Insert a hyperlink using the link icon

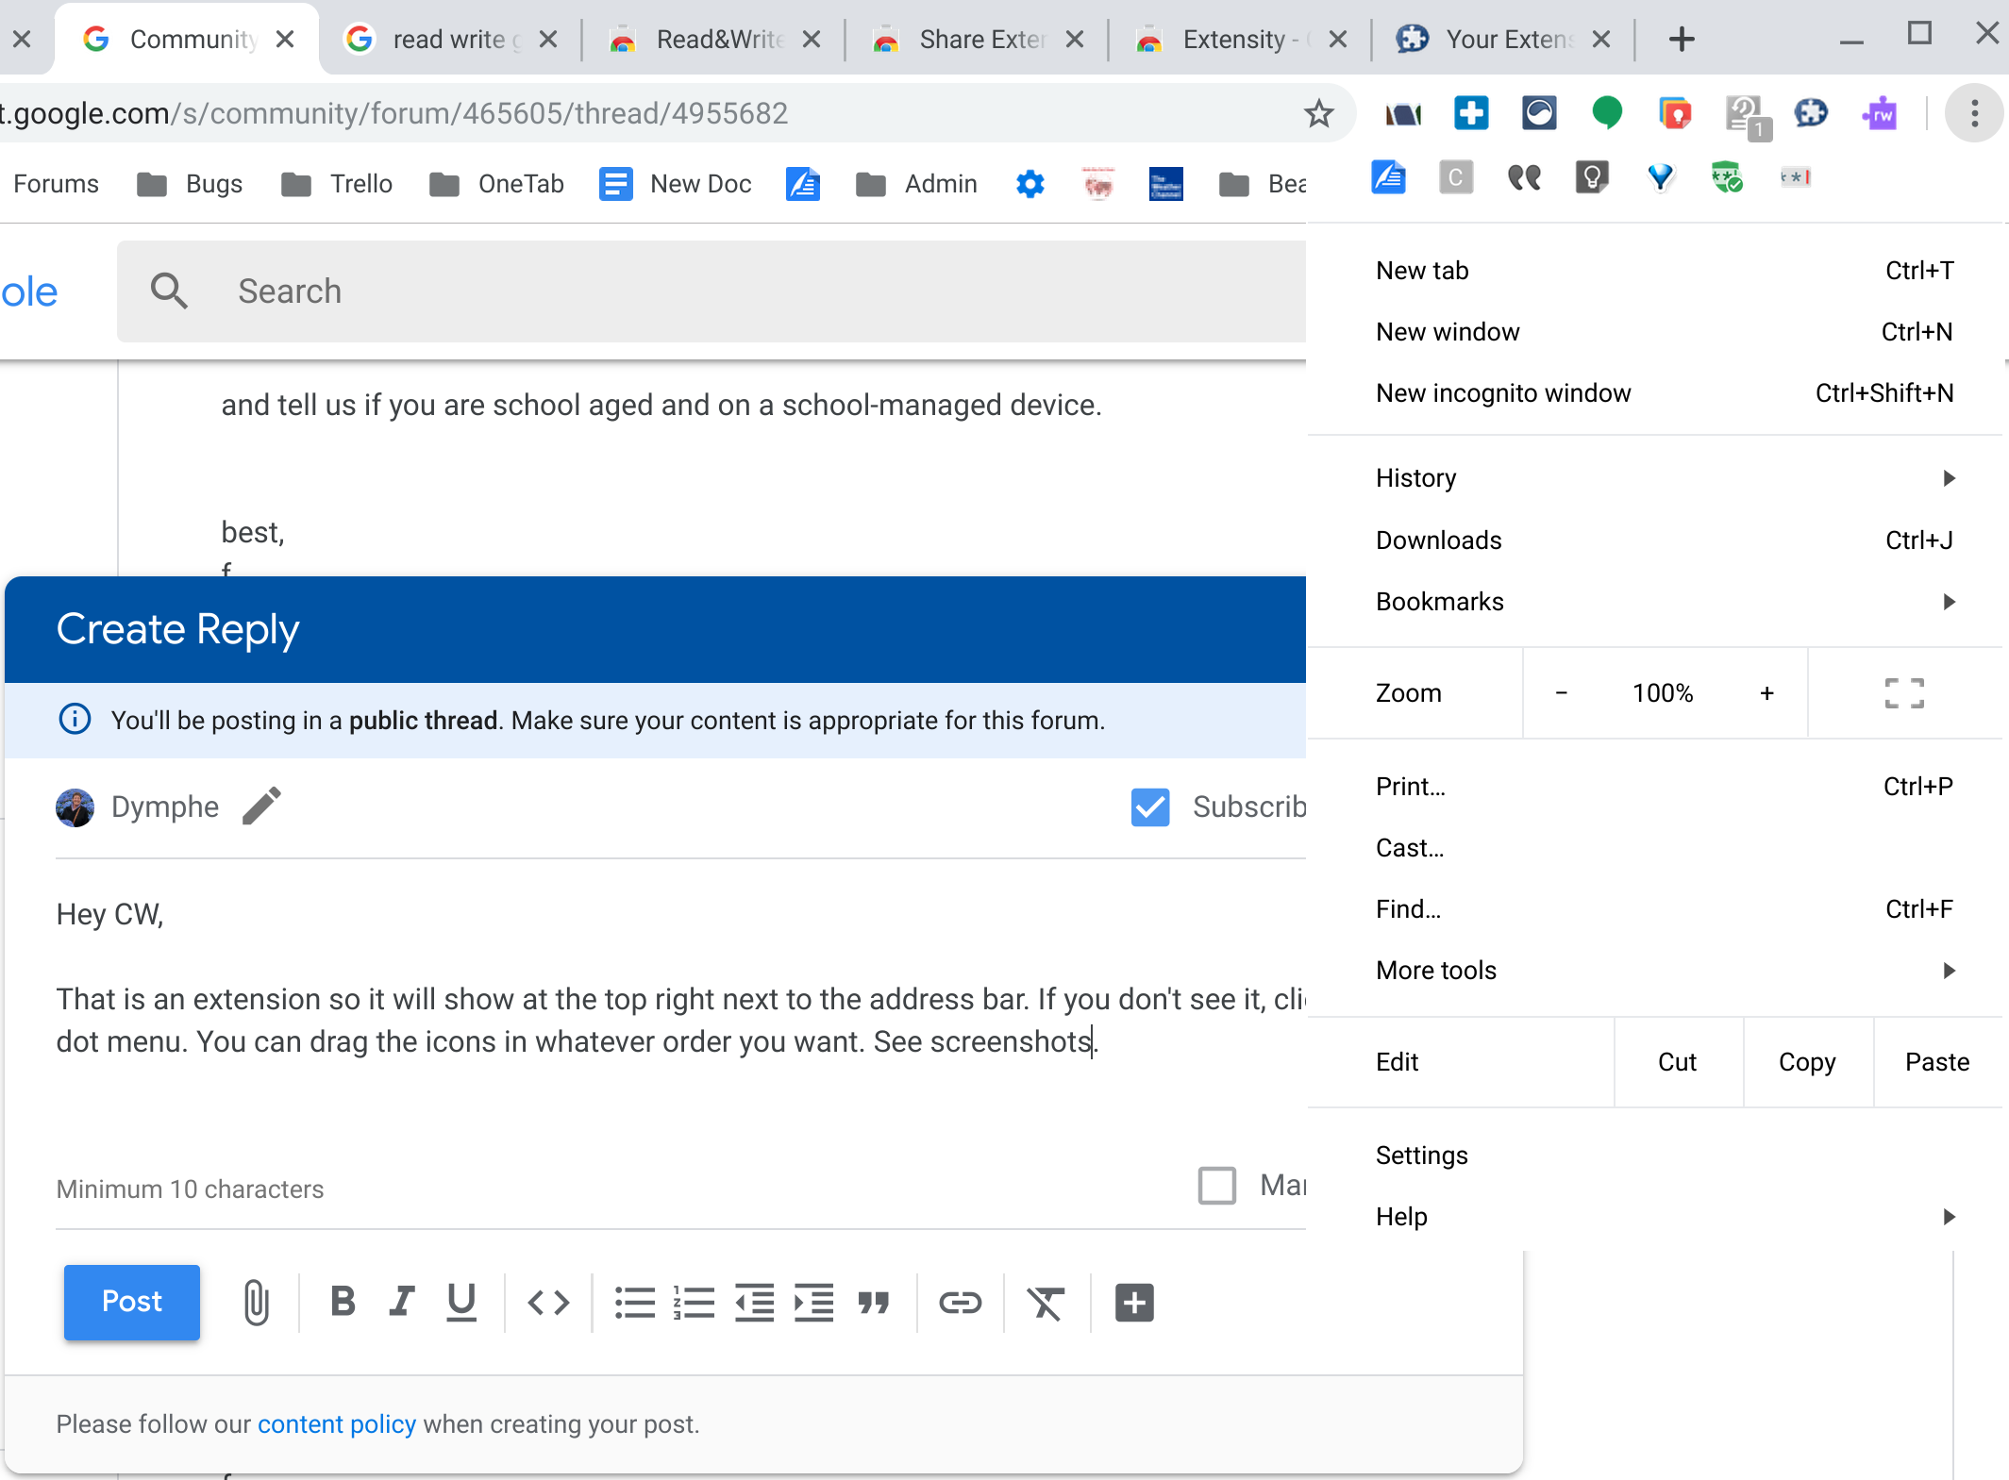click(x=960, y=1303)
